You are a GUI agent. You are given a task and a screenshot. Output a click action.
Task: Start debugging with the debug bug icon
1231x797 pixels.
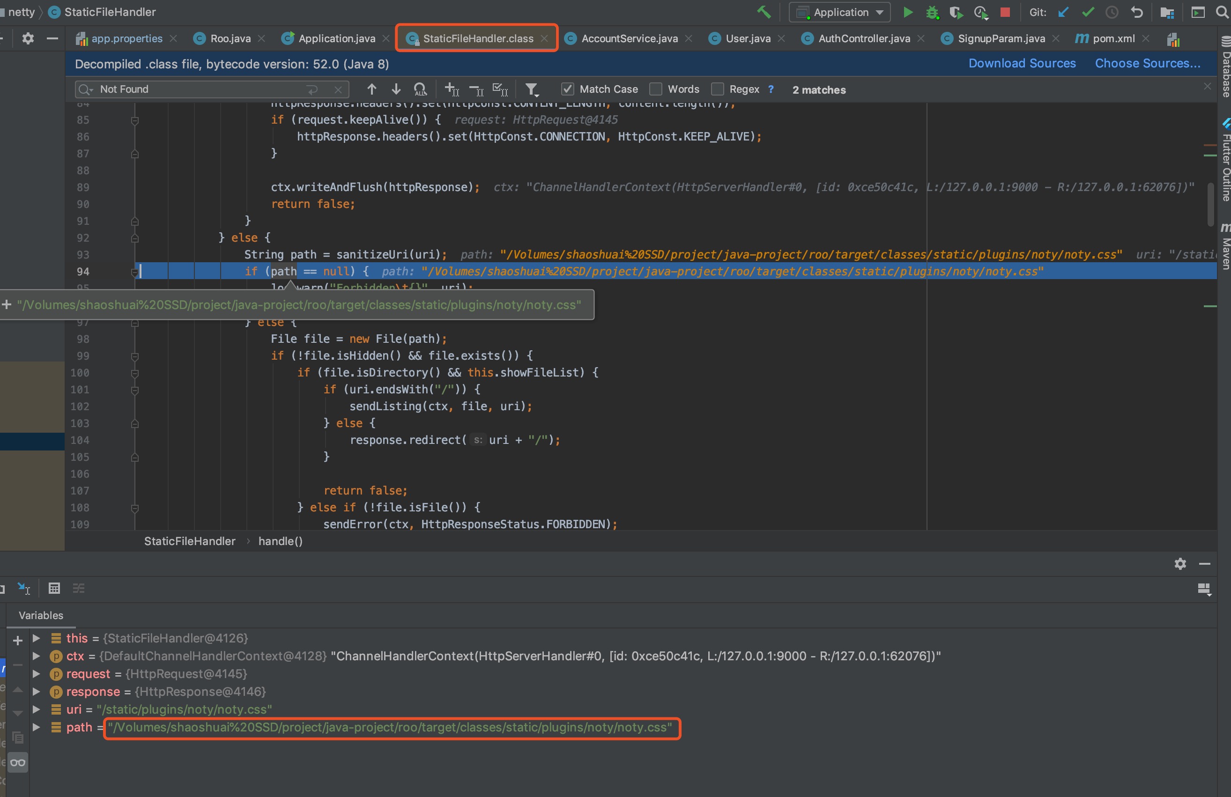933,13
